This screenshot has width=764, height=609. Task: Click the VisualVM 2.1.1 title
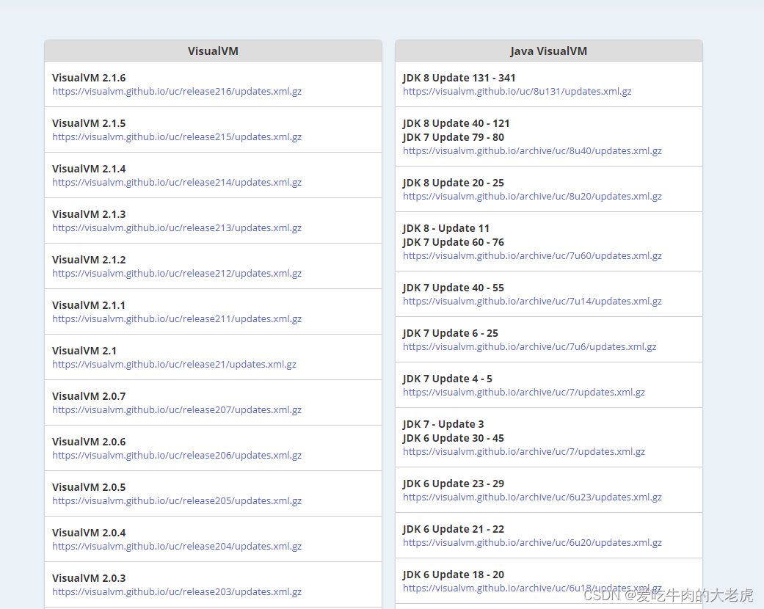[x=89, y=305]
